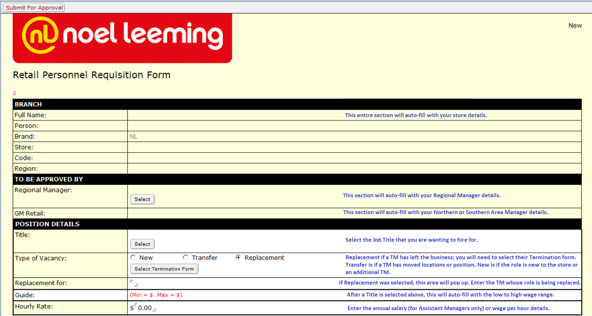Click the low to high wage range note
This screenshot has height=316, width=592.
tap(451, 295)
